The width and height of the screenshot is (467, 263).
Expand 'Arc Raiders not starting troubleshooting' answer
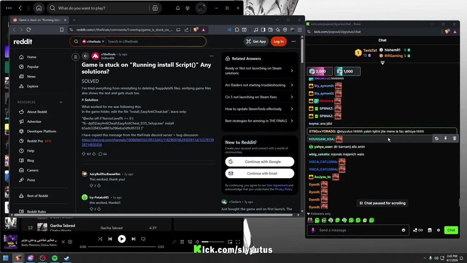coord(259,85)
